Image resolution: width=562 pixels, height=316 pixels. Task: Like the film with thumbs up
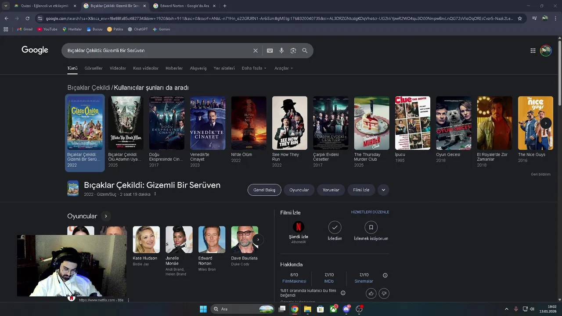(x=371, y=293)
